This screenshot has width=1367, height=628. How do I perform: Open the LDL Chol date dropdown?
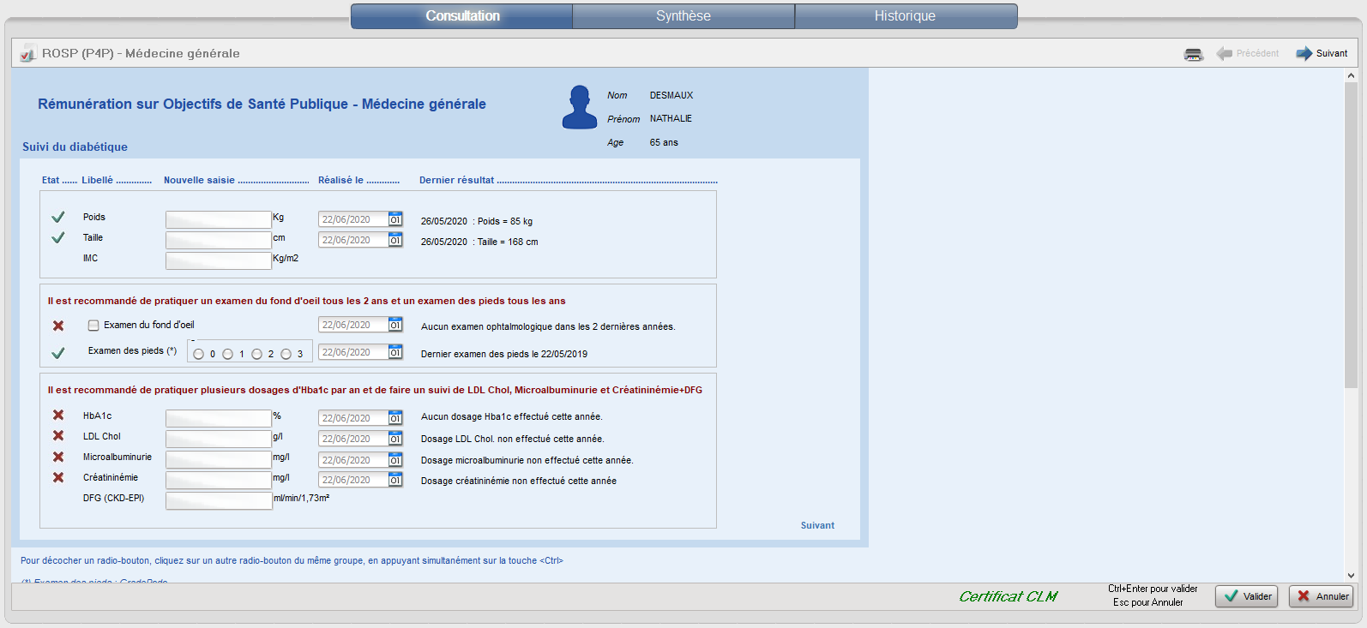(395, 439)
